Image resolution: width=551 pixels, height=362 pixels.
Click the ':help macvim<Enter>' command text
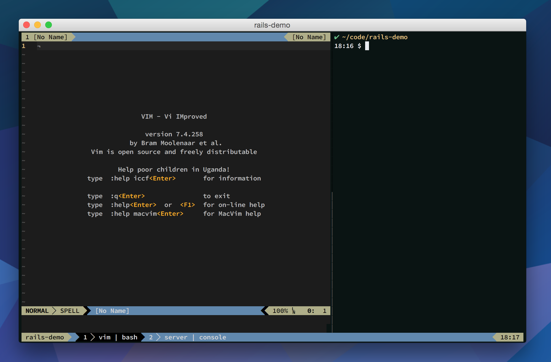[147, 214]
